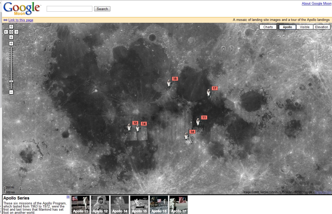Open the About Google Moon link
Viewport: 332px width, 214px height.
pos(316,3)
